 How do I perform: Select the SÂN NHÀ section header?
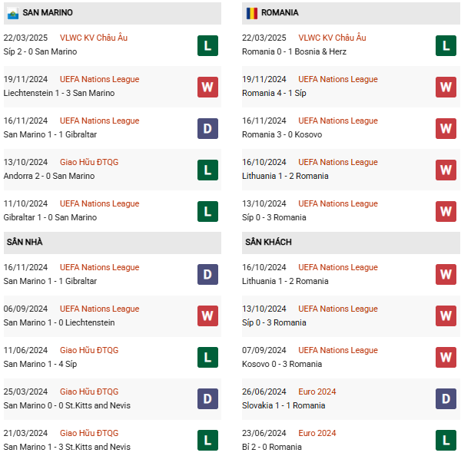(x=112, y=243)
